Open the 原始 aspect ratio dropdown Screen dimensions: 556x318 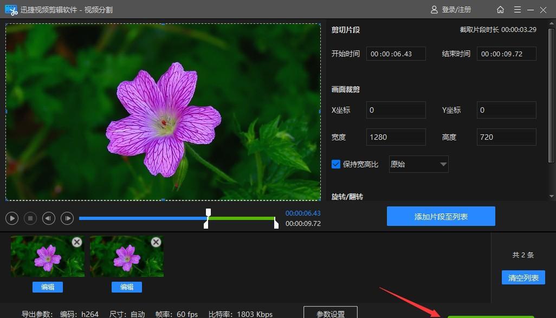click(x=418, y=164)
